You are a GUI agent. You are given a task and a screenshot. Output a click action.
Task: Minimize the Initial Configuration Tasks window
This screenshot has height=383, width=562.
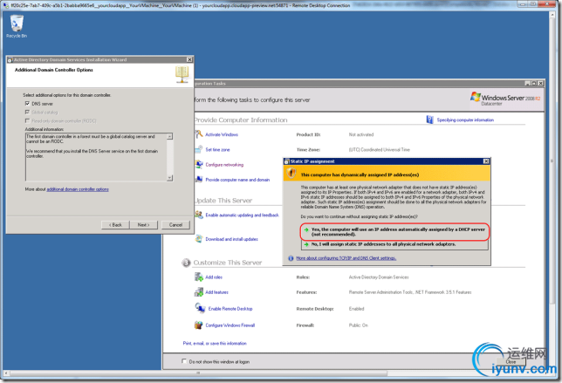528,83
